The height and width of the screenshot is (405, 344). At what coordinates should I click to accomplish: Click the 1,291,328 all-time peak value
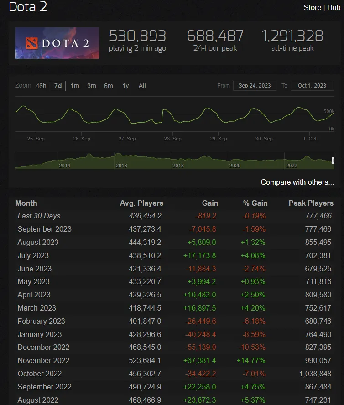coord(292,36)
